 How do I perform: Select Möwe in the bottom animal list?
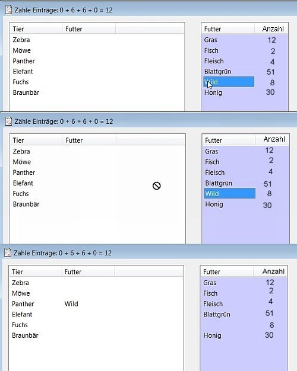(21, 293)
